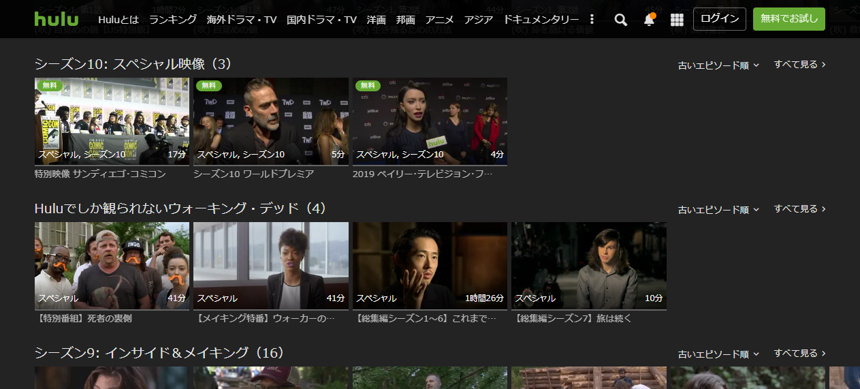Image resolution: width=860 pixels, height=389 pixels.
Task: Click heading シーズン9: インサイド＆メイキング（16）
Action: (159, 353)
